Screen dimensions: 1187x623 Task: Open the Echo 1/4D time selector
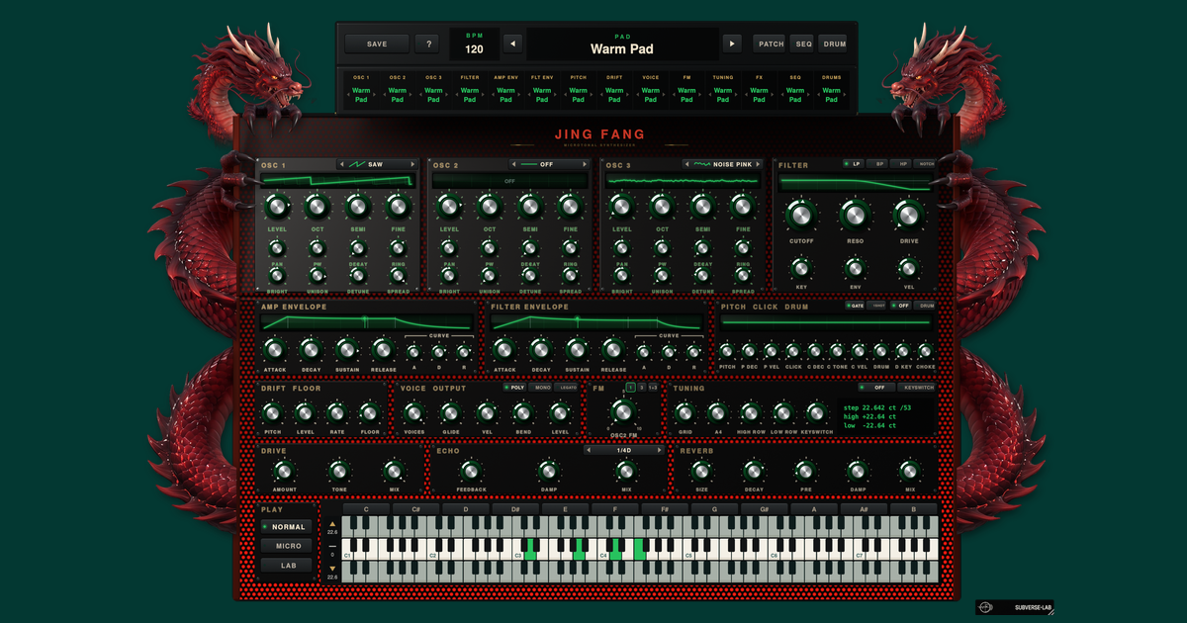(x=625, y=450)
